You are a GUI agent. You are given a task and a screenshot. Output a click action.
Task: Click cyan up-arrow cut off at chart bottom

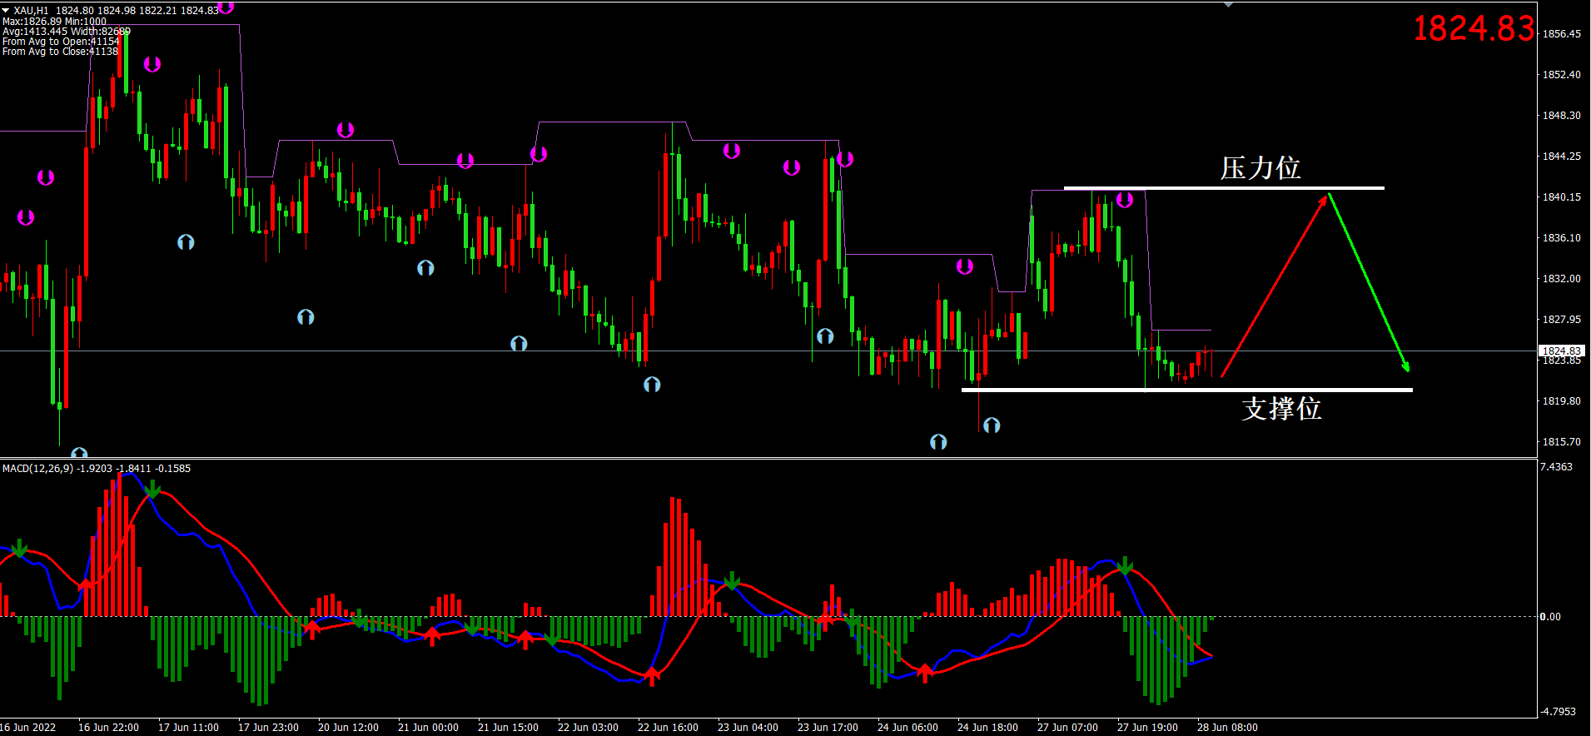tap(79, 453)
